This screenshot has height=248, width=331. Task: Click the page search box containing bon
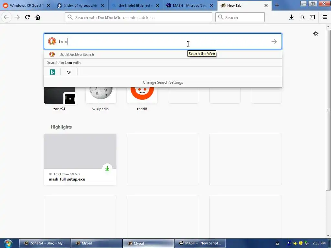163,41
